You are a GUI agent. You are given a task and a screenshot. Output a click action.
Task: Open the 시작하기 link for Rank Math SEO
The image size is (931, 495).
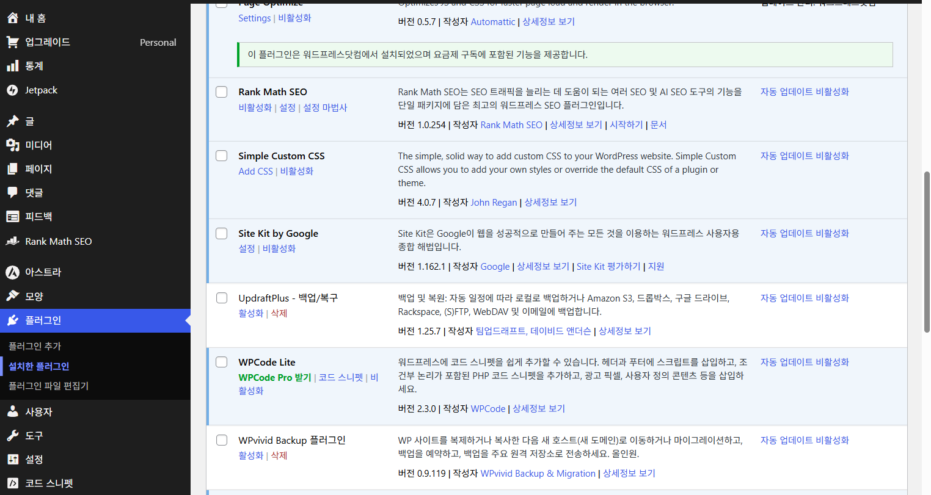click(626, 125)
